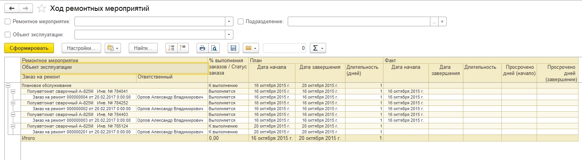Collapse all report groups icon
This screenshot has width=582, height=160.
click(x=182, y=48)
